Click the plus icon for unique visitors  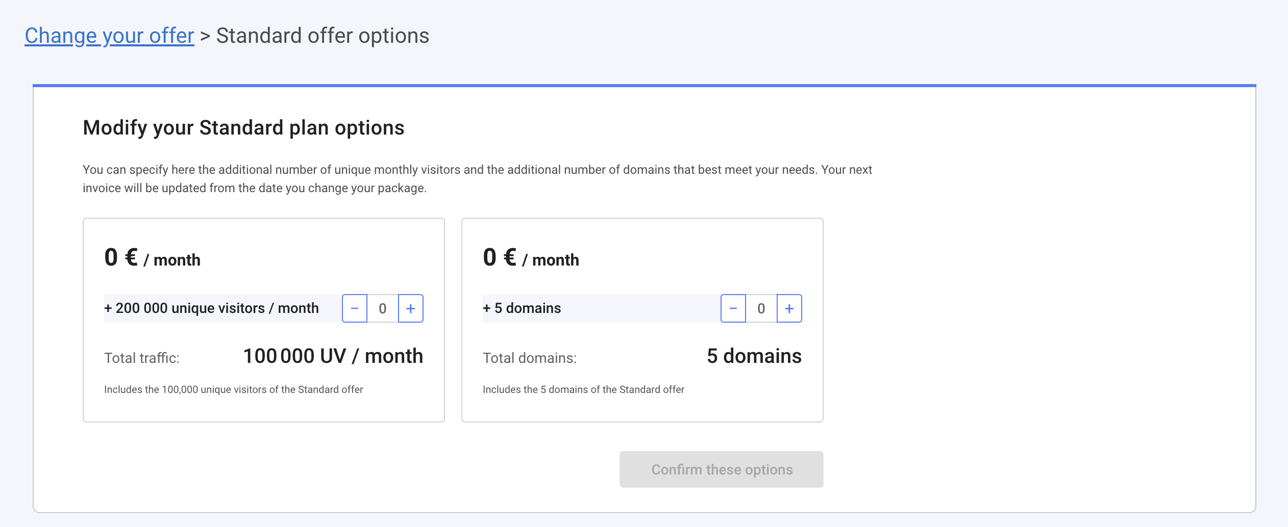(410, 308)
